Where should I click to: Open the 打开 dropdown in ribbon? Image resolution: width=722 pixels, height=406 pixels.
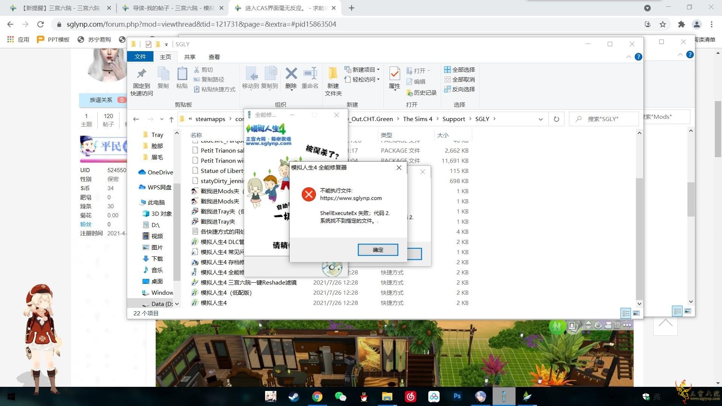[x=418, y=71]
